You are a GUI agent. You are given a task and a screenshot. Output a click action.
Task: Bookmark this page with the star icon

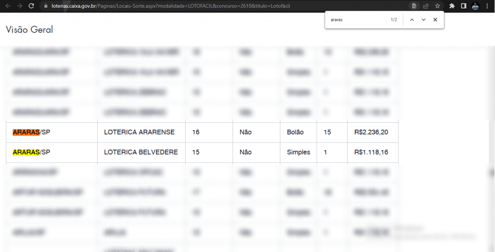pyautogui.click(x=437, y=6)
